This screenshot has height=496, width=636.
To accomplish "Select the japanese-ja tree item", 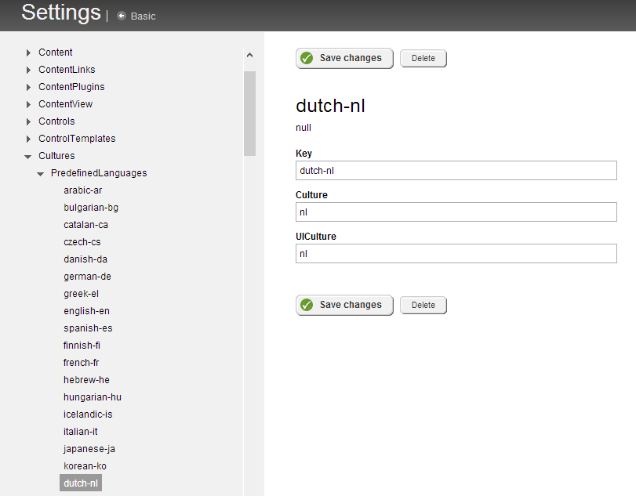I will [x=89, y=449].
